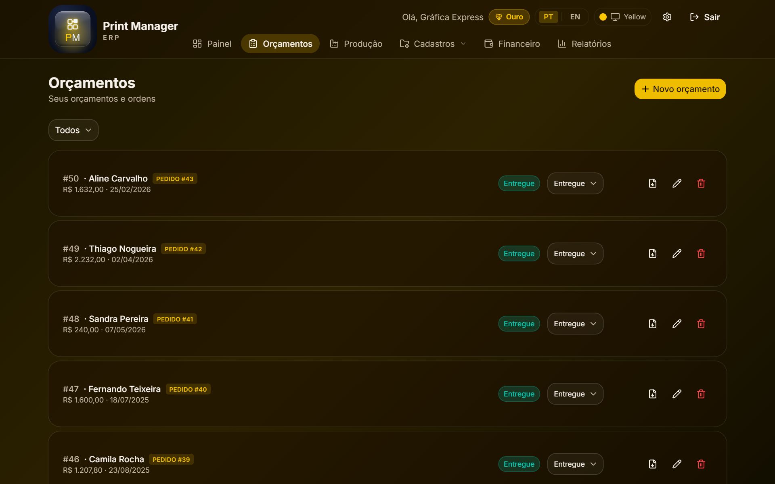Delete quote #49 with trash icon
The height and width of the screenshot is (484, 775).
[701, 254]
